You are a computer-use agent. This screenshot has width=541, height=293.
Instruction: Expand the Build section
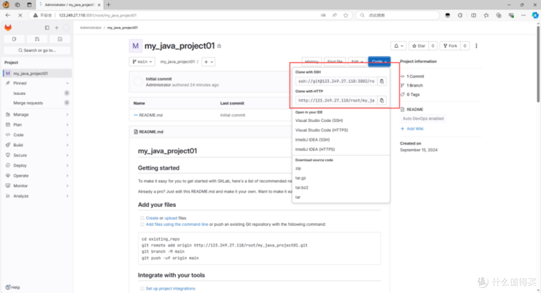pyautogui.click(x=37, y=145)
